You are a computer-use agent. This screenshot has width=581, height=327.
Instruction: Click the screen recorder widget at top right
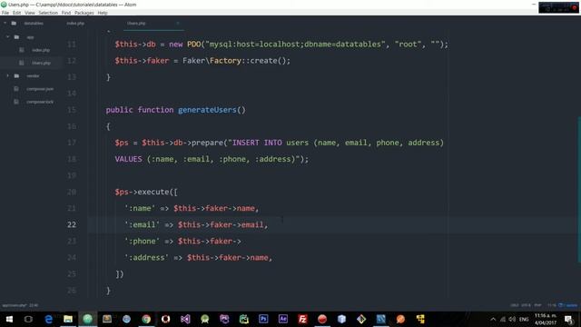[x=558, y=7]
